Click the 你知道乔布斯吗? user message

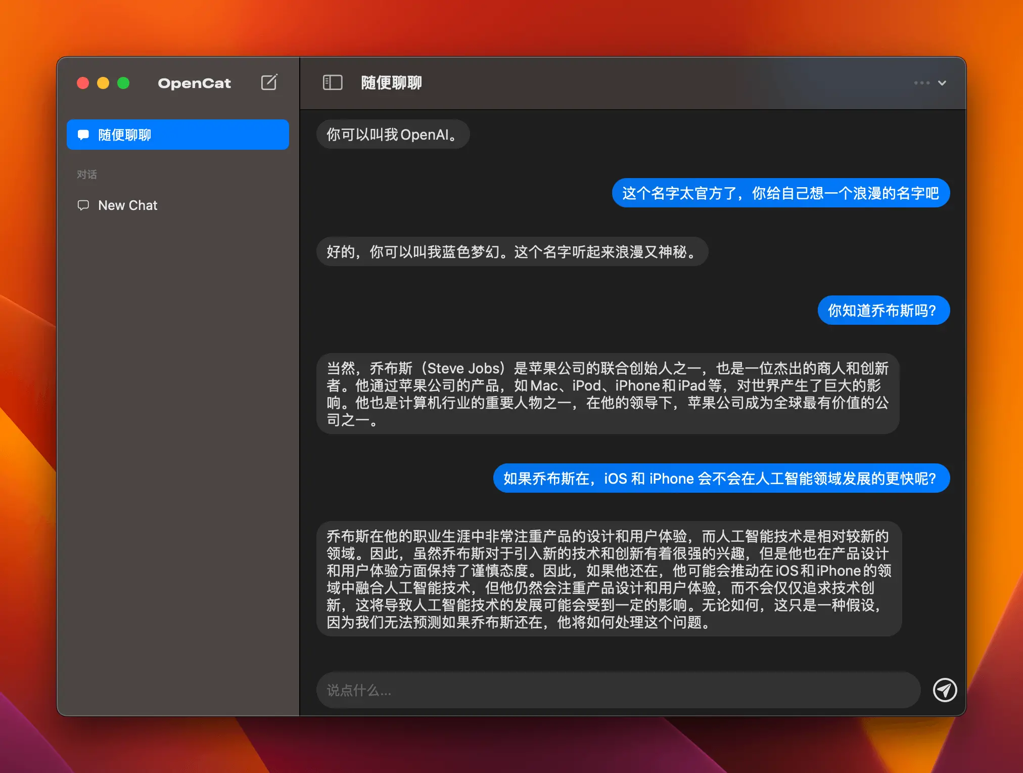pyautogui.click(x=883, y=310)
